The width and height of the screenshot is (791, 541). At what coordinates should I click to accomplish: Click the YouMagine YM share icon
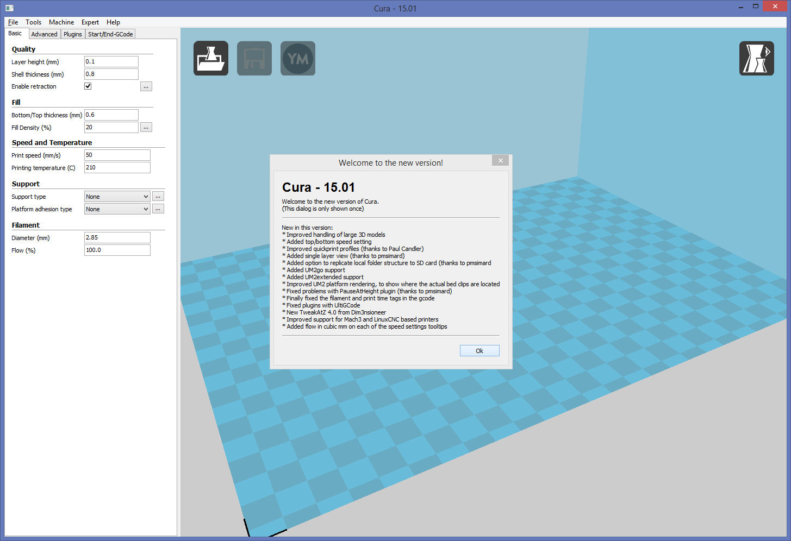(x=298, y=58)
